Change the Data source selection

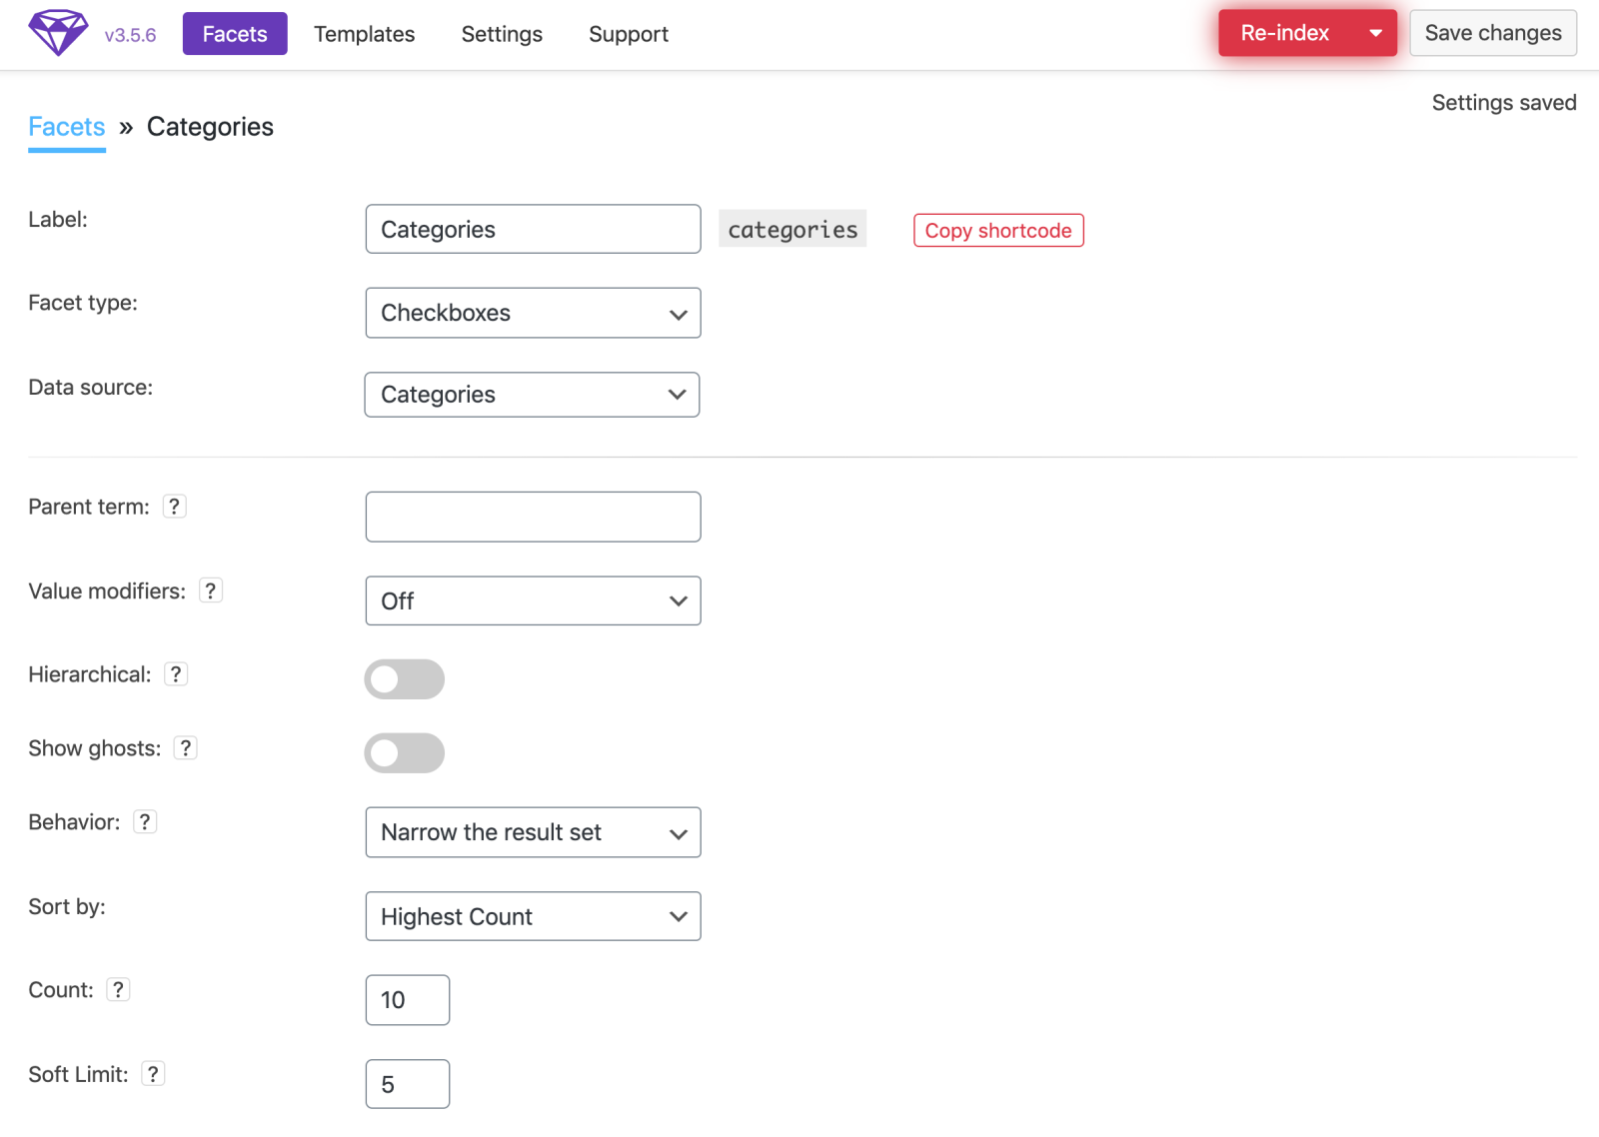533,394
